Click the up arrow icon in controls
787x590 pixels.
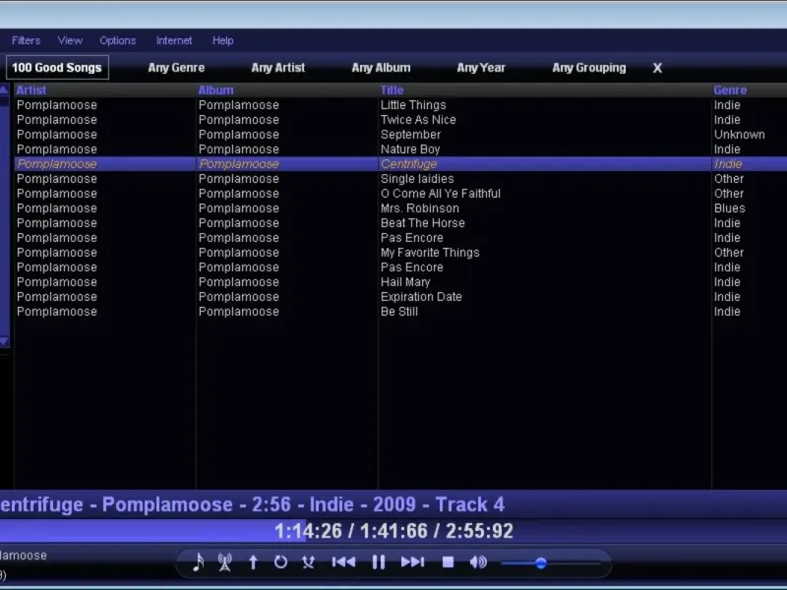254,562
